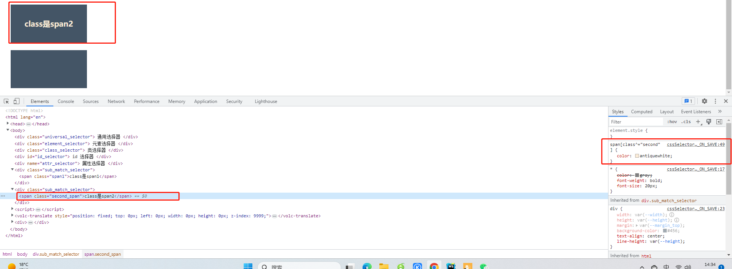Open the Lighthouse tab

(x=266, y=101)
